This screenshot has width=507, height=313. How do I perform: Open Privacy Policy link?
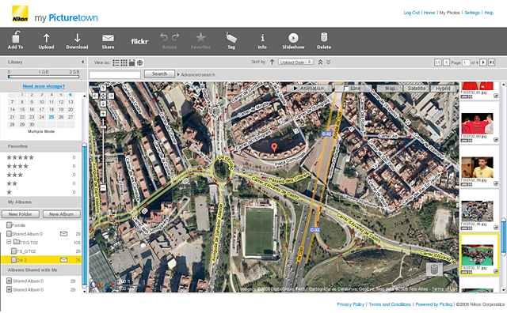[x=350, y=304]
